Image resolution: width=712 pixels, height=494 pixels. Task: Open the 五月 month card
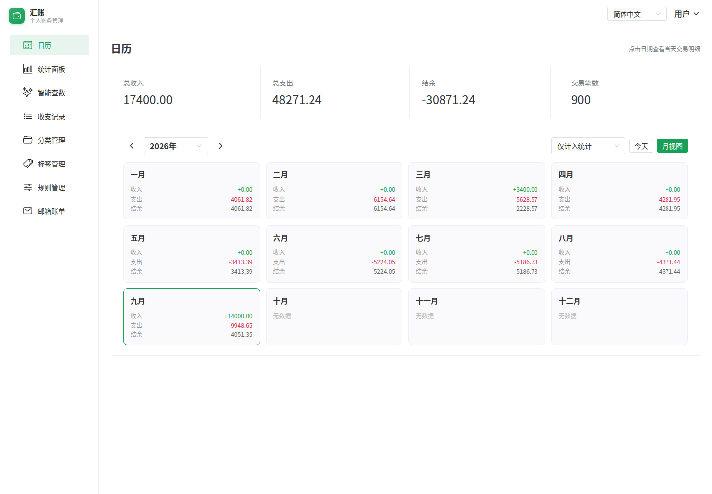[191, 254]
